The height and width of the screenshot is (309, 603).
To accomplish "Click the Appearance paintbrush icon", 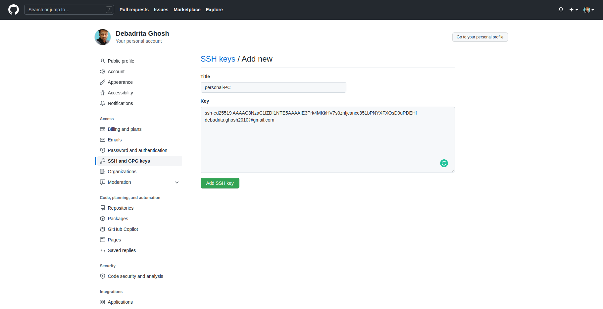I will (103, 82).
